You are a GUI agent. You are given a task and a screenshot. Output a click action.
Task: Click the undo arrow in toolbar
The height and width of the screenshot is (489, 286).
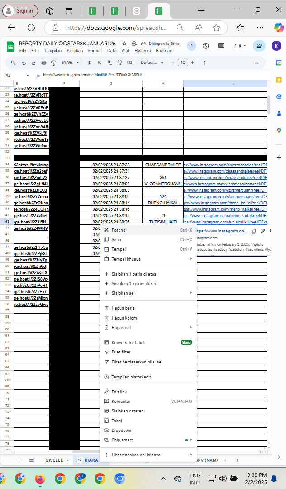click(24, 63)
